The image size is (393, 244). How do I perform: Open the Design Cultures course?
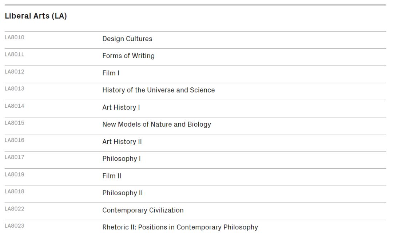point(127,39)
